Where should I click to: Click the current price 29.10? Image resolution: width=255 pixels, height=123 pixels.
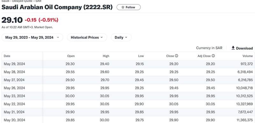tap(12, 20)
